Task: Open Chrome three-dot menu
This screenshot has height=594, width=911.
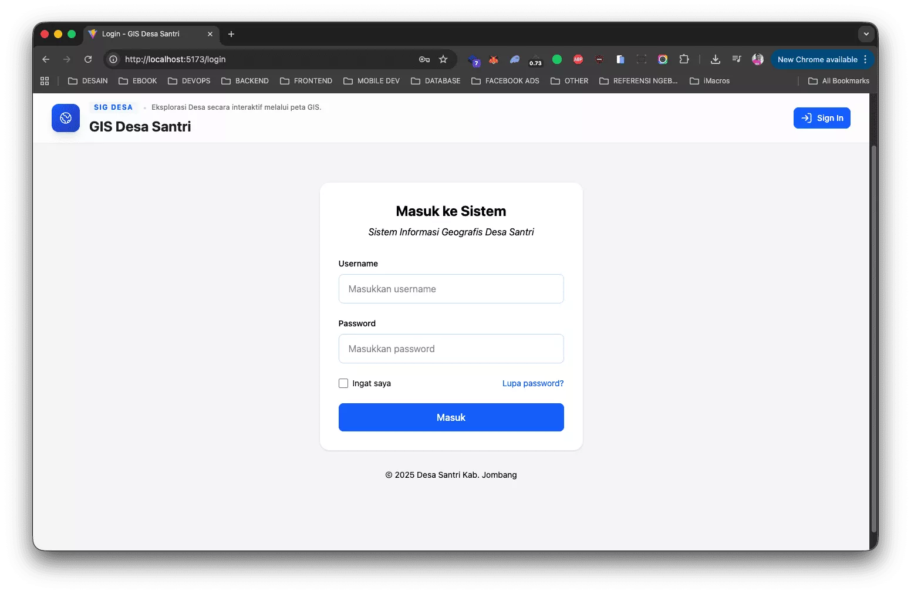Action: 865,59
